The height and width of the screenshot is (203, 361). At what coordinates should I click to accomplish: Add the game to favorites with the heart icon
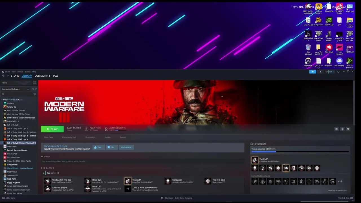pos(348,129)
